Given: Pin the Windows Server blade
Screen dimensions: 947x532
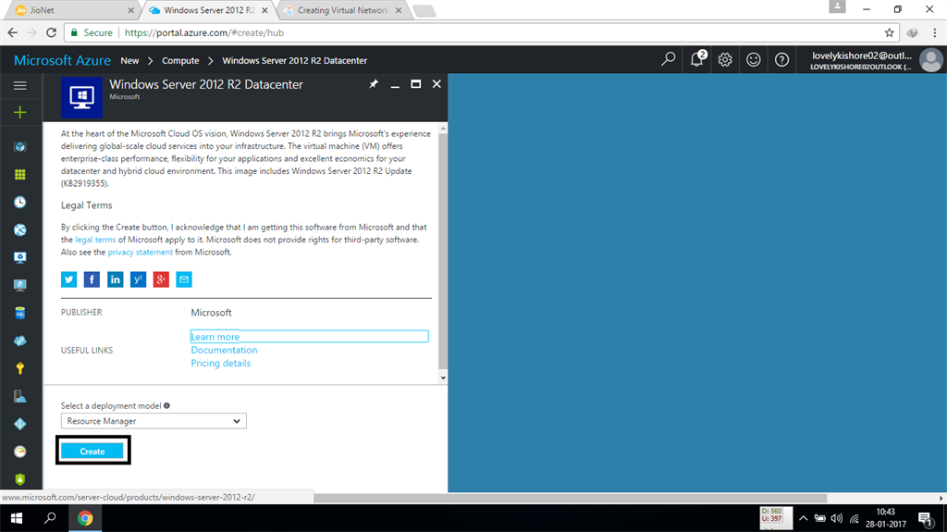Looking at the screenshot, I should pyautogui.click(x=374, y=84).
